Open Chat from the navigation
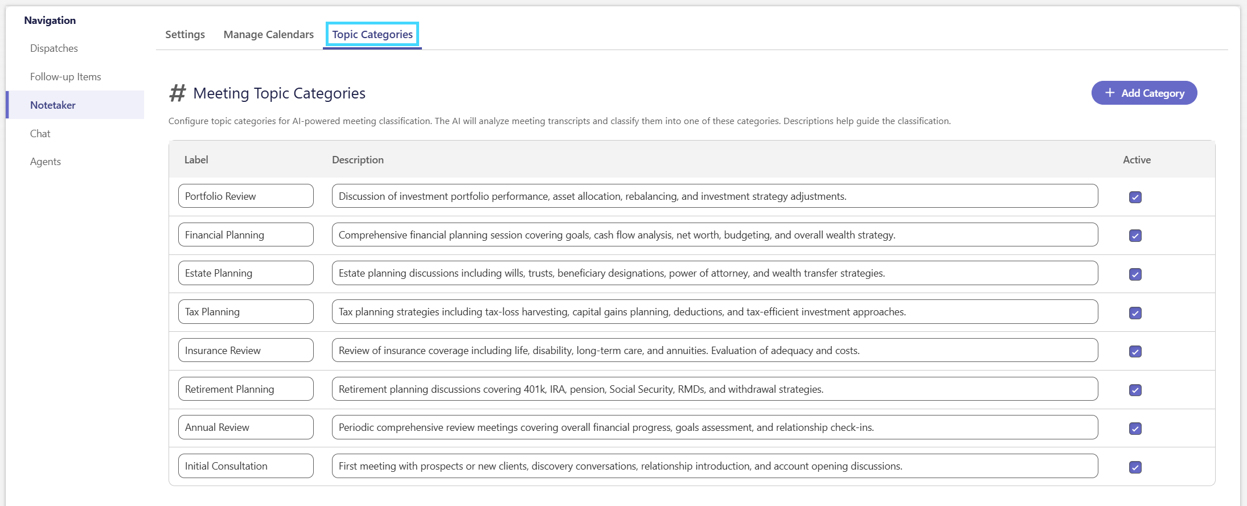This screenshot has height=506, width=1247. coord(40,134)
